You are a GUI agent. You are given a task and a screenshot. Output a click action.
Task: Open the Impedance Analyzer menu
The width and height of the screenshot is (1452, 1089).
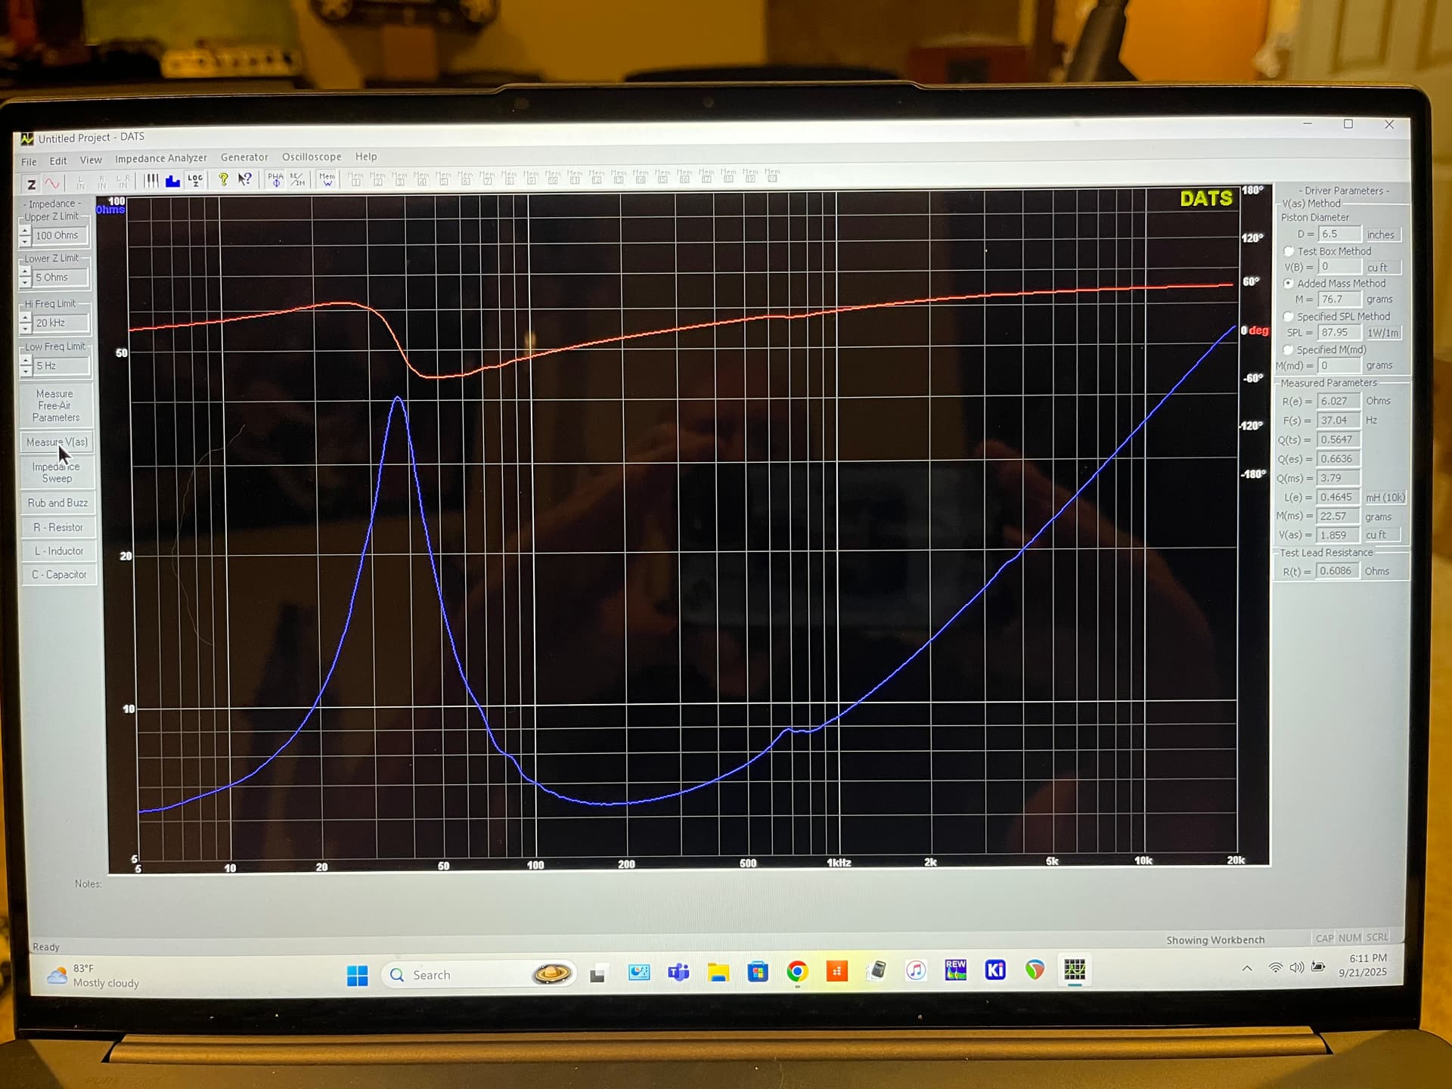160,158
